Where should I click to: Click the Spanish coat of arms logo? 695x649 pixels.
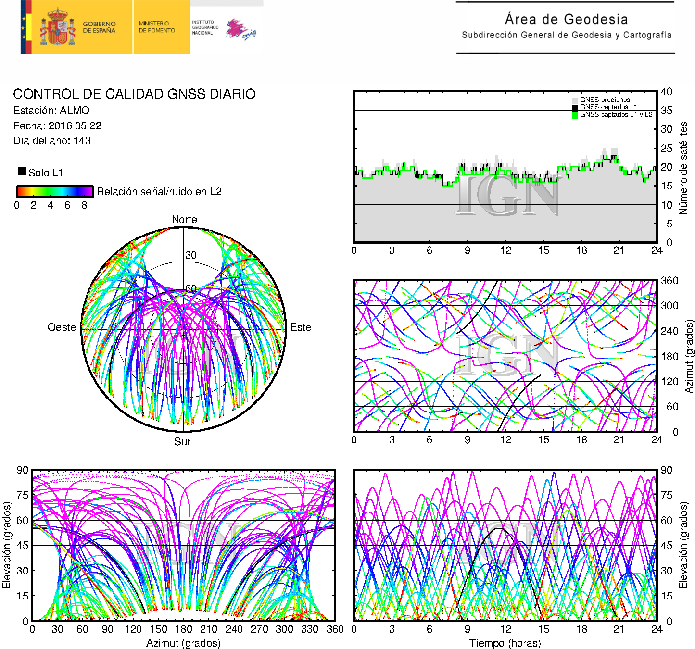click(x=57, y=27)
